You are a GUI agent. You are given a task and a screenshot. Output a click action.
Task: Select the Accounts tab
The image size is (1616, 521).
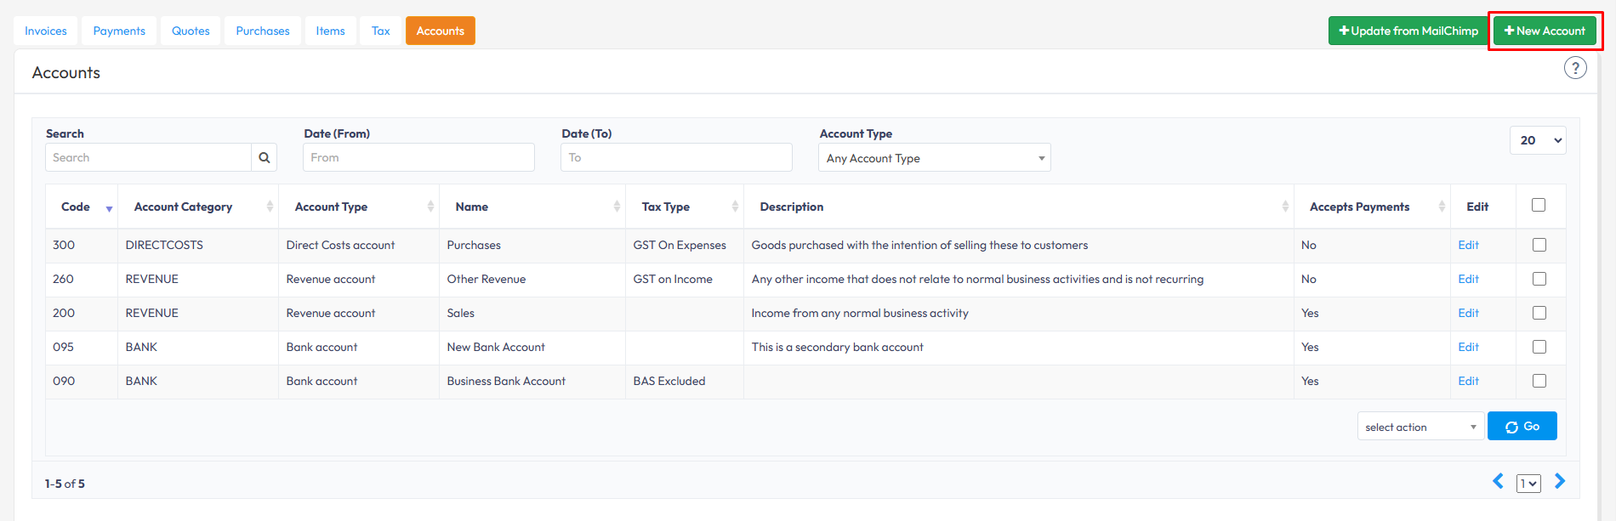coord(441,31)
